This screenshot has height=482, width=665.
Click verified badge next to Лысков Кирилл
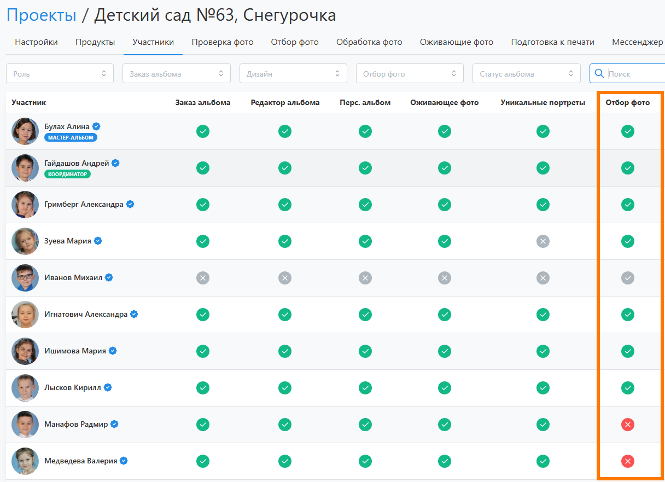[x=108, y=387]
